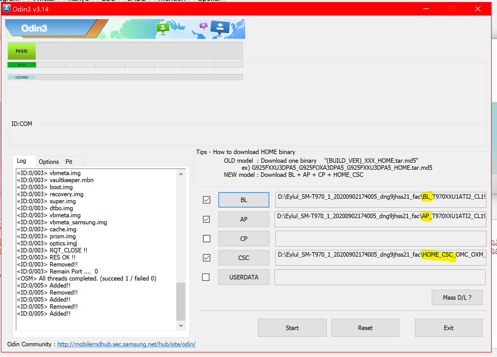Click log line 'prism.img'
Viewport: 497px width, 357px height.
[46, 236]
